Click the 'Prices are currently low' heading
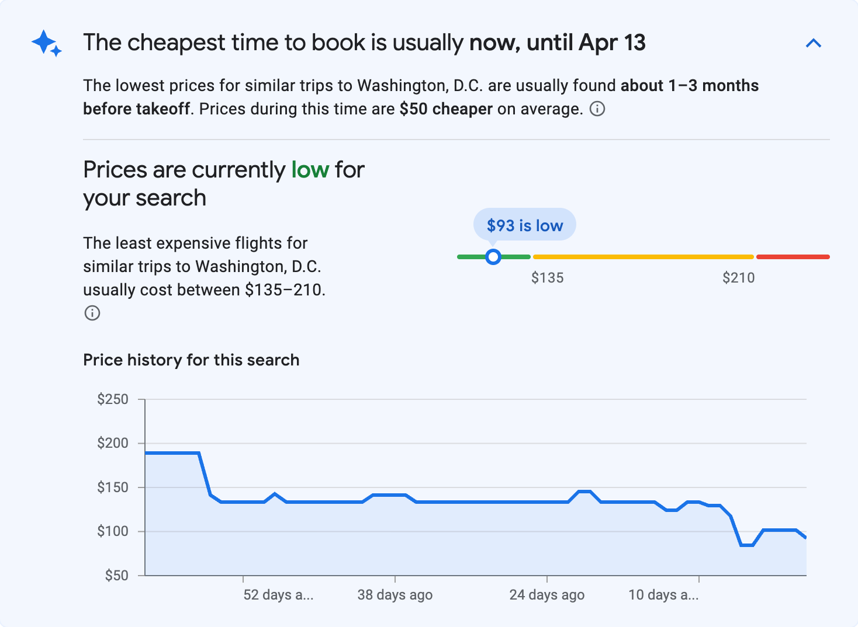 [x=223, y=183]
